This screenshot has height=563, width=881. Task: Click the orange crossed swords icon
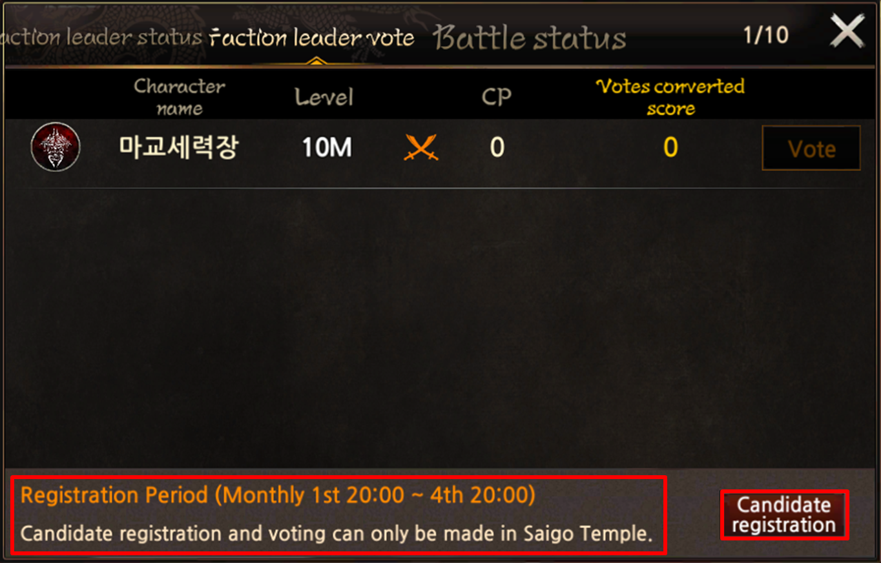pyautogui.click(x=420, y=148)
